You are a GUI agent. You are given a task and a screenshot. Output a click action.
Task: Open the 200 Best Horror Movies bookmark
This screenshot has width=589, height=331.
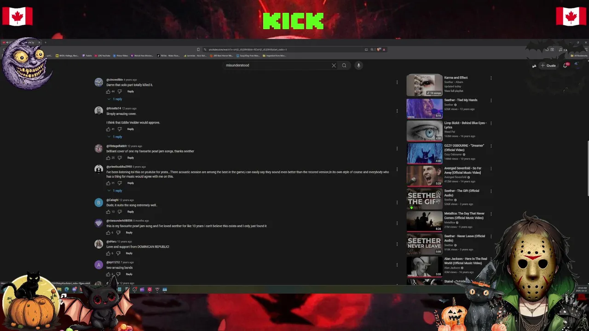222,56
